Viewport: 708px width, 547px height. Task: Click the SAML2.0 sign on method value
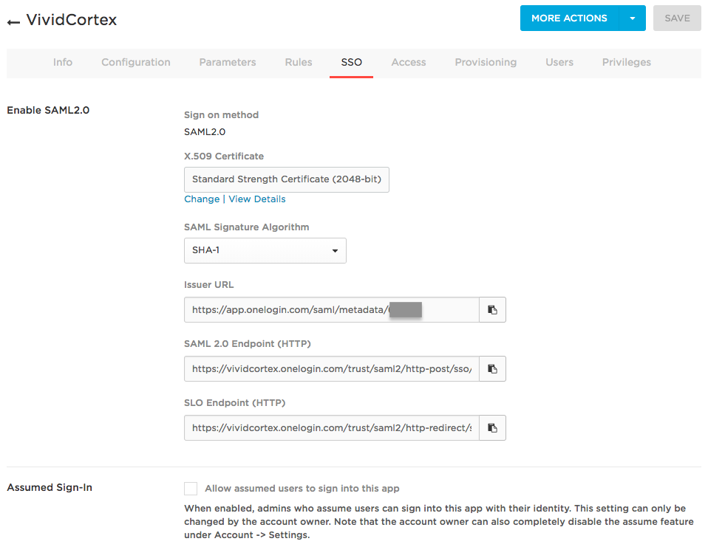[x=205, y=132]
